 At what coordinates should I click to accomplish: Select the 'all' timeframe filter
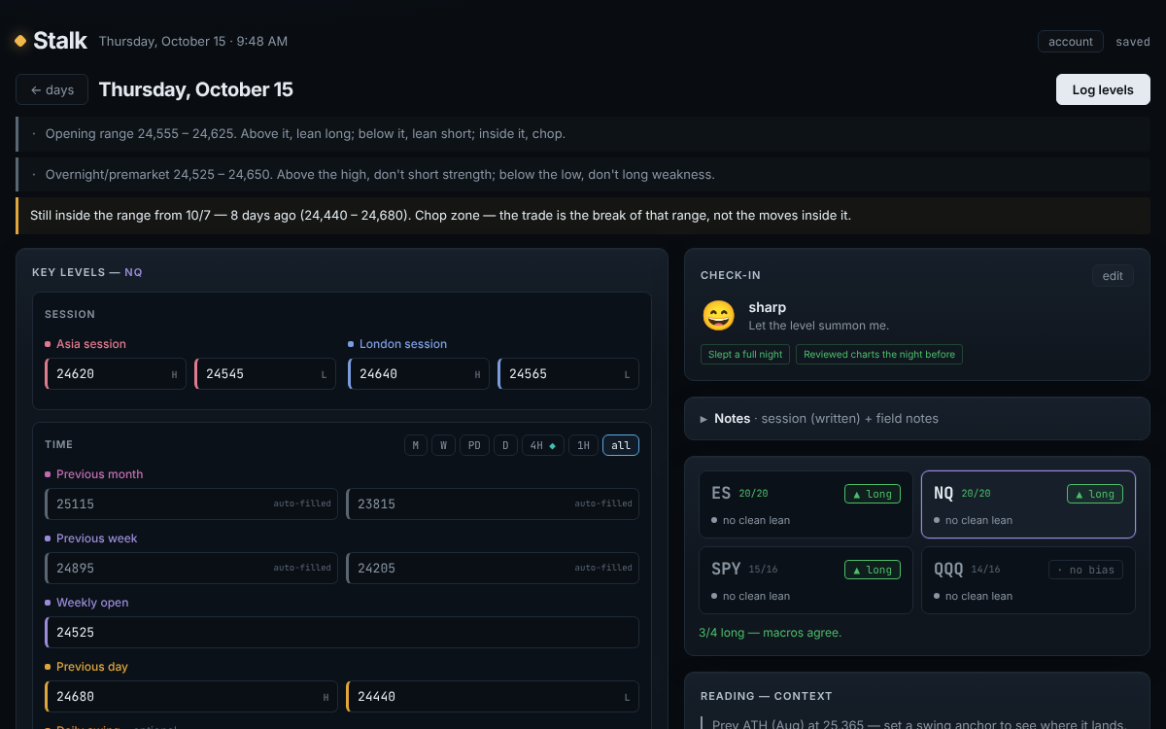[621, 445]
